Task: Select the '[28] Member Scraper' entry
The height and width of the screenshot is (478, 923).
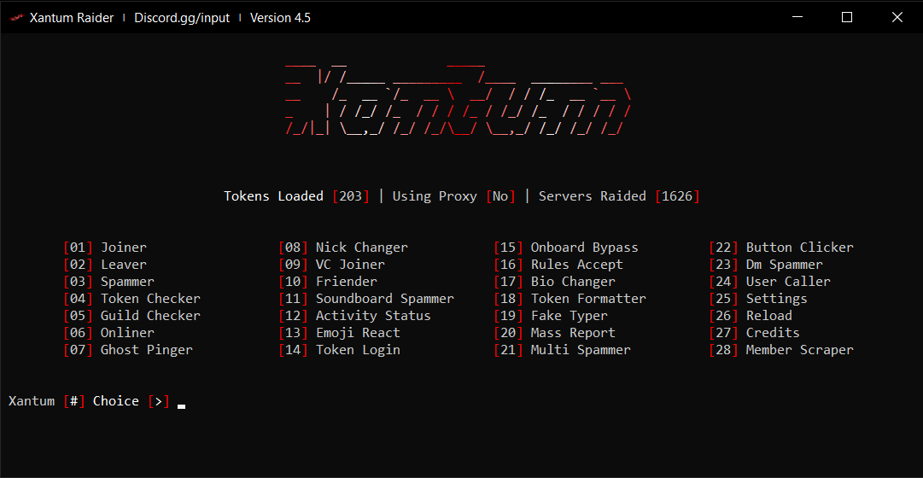Action: [x=781, y=350]
